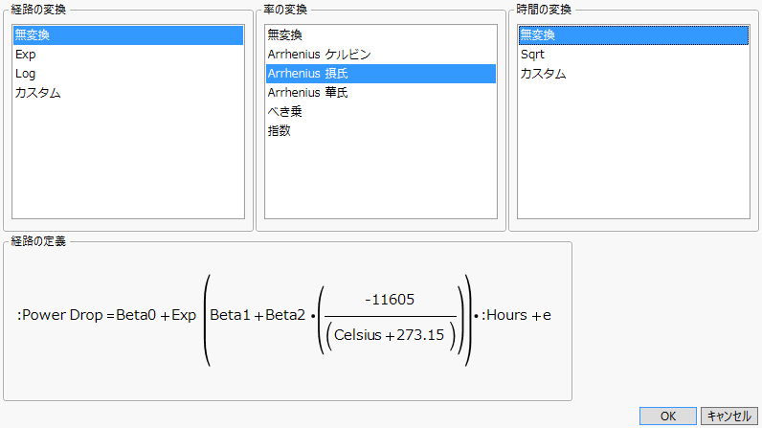Select 無変換 in the 時間の変換 list

(x=538, y=35)
